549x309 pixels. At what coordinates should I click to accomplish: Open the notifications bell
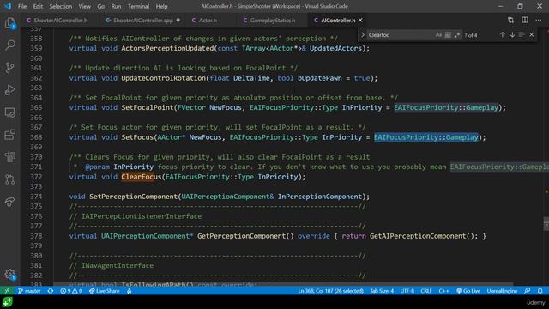click(540, 291)
